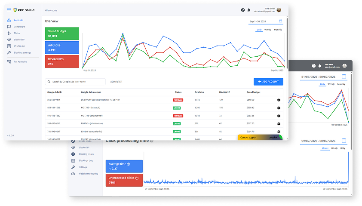Open the hamburger menu beside PPC Shield logo
This screenshot has height=206, width=362.
(x=9, y=10)
